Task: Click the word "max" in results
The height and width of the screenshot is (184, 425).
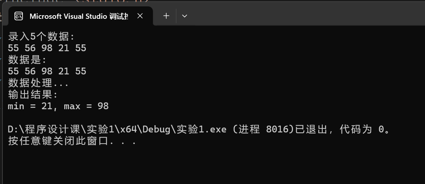Action: 72,106
